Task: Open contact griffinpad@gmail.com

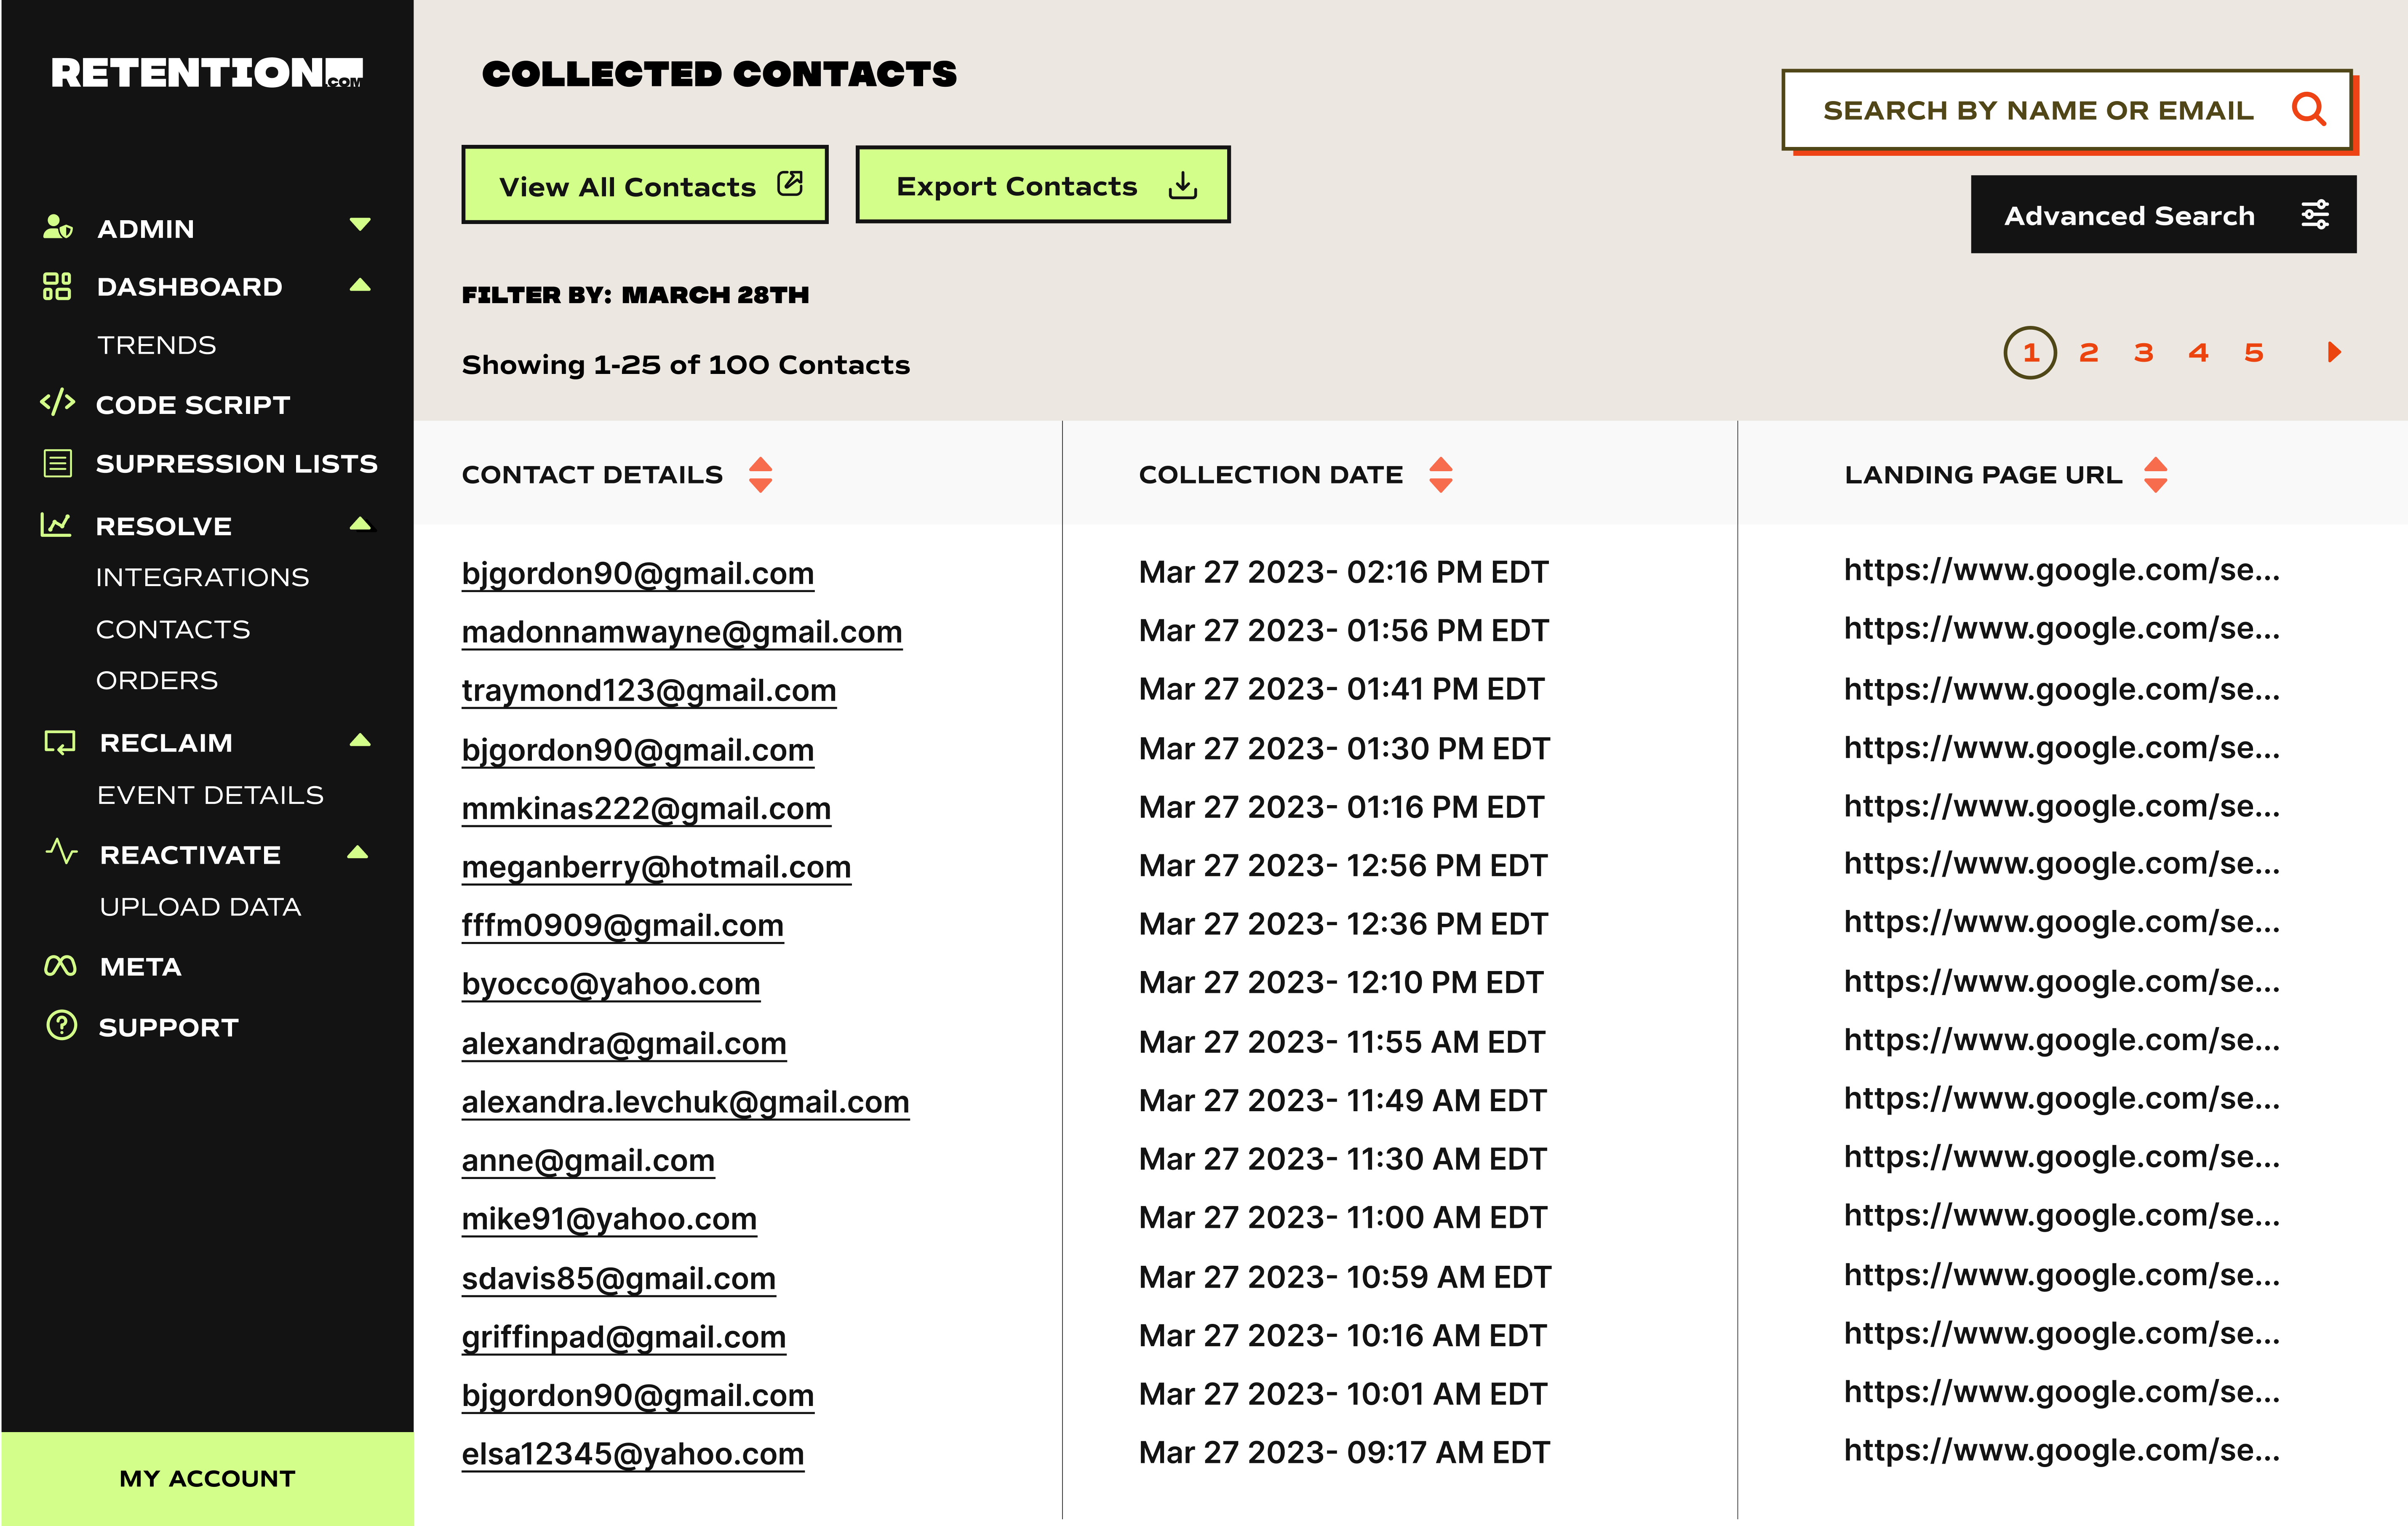Action: coord(624,1338)
